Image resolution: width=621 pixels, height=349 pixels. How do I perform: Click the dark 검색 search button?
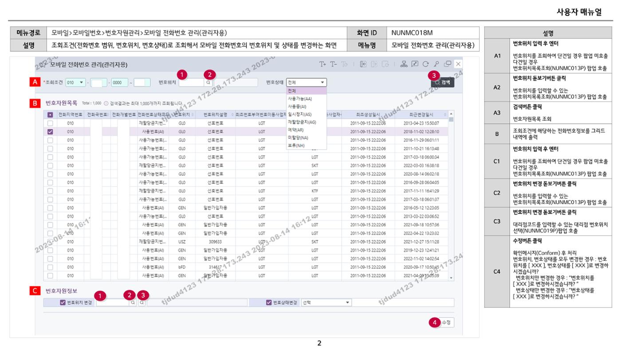[x=442, y=82]
